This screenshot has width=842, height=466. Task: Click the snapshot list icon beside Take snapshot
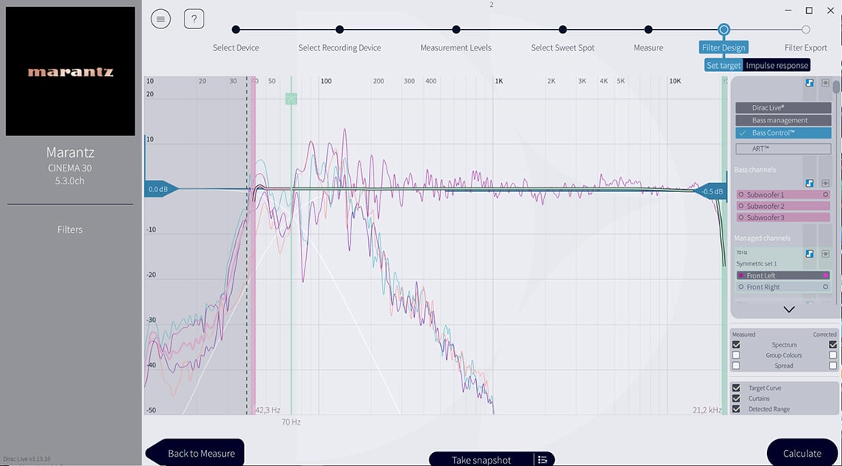point(543,459)
